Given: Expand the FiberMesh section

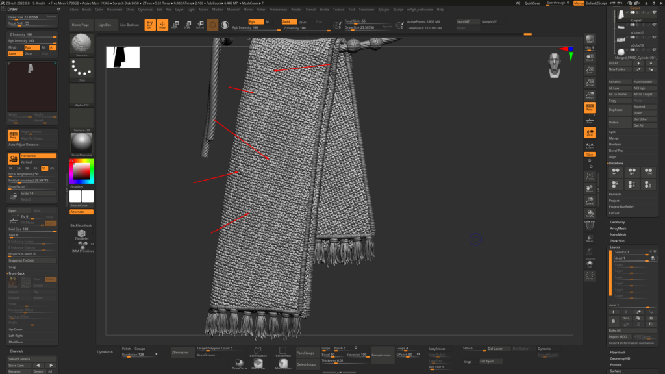Looking at the screenshot, I should point(618,352).
